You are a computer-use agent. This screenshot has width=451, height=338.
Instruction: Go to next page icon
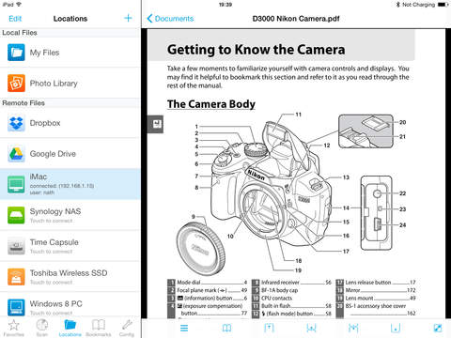[353, 328]
